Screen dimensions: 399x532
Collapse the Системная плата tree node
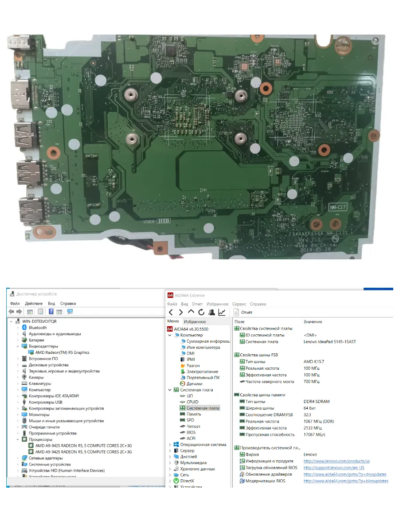point(170,390)
